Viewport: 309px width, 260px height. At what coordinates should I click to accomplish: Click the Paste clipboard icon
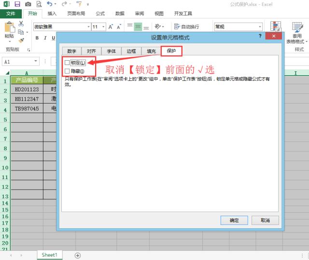point(10,27)
